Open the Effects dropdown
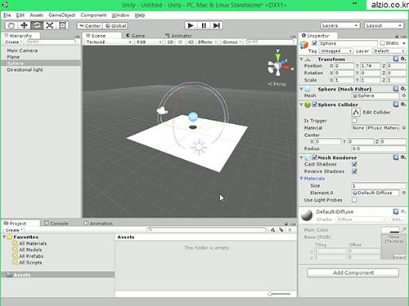This screenshot has width=409, height=306. [x=207, y=42]
